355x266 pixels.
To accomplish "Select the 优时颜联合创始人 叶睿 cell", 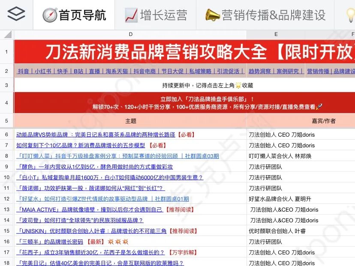I will tap(301, 231).
